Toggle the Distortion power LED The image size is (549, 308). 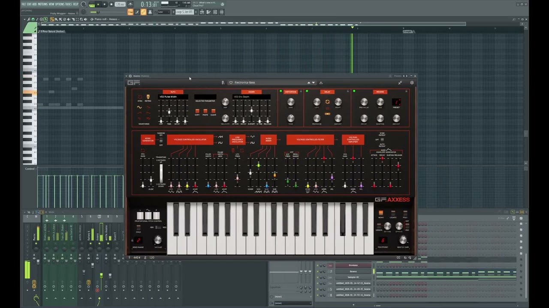click(281, 91)
